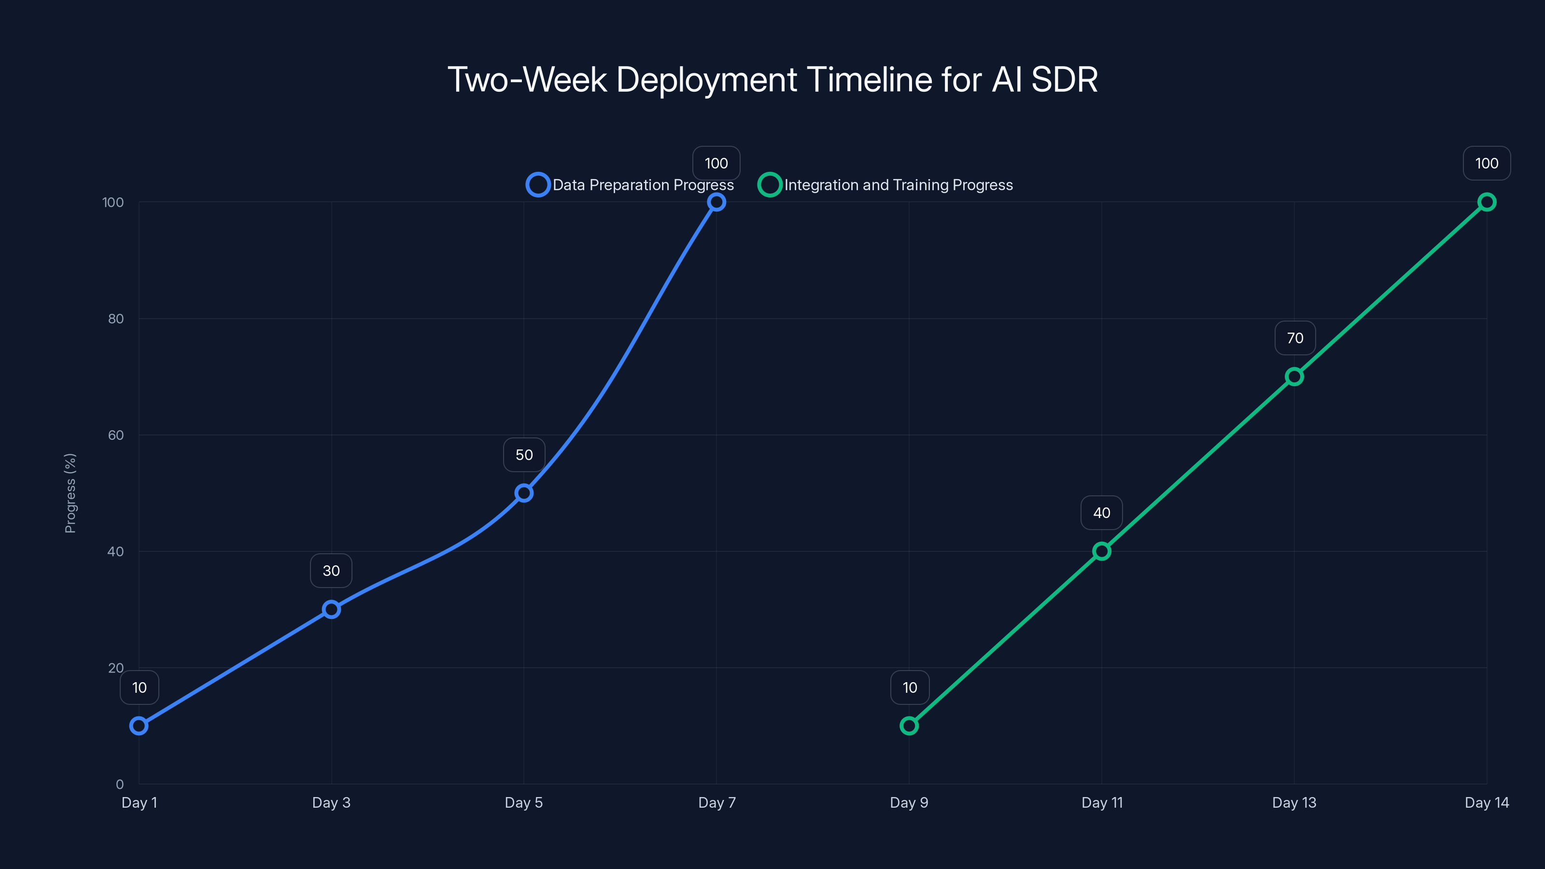Select the green Day 13 data point
Image resolution: width=1545 pixels, height=869 pixels.
(x=1294, y=377)
